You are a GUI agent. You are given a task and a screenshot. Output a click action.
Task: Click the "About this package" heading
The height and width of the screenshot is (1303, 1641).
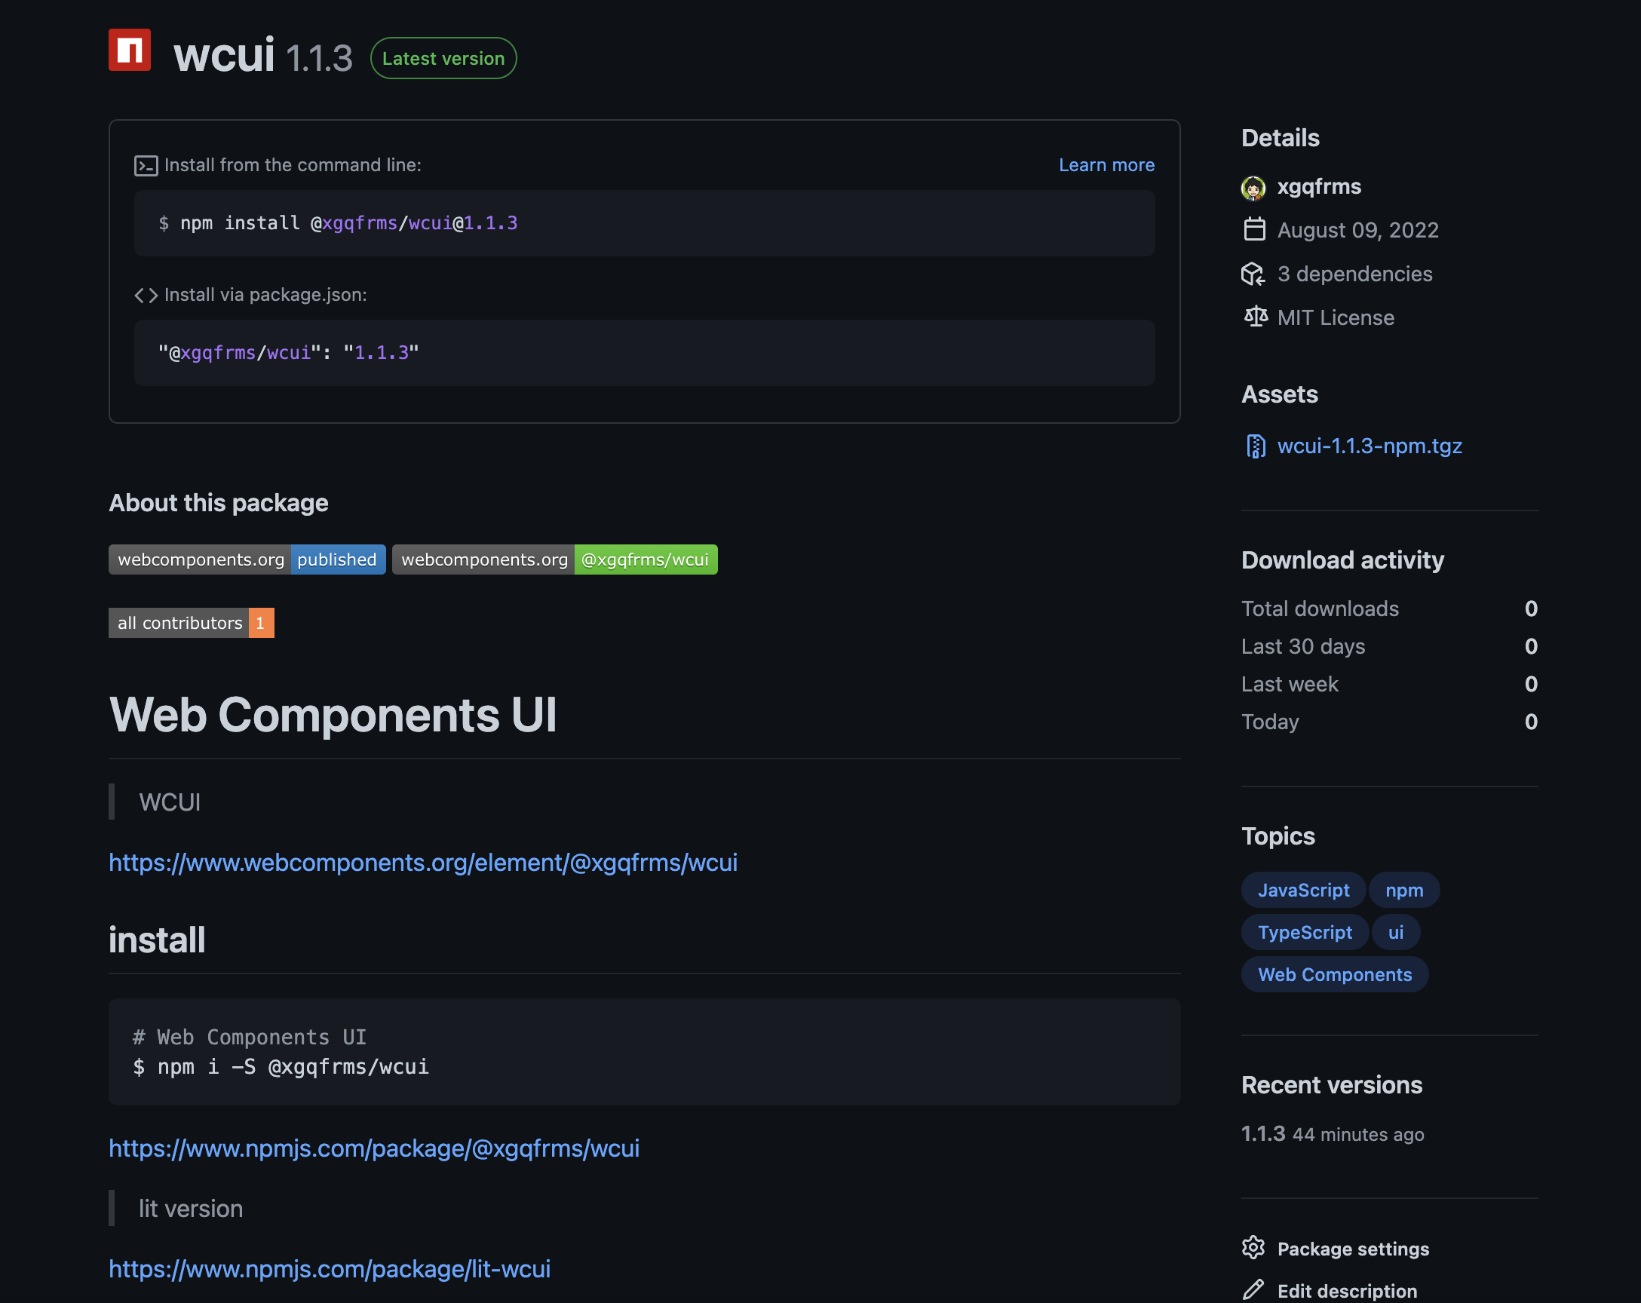click(219, 503)
